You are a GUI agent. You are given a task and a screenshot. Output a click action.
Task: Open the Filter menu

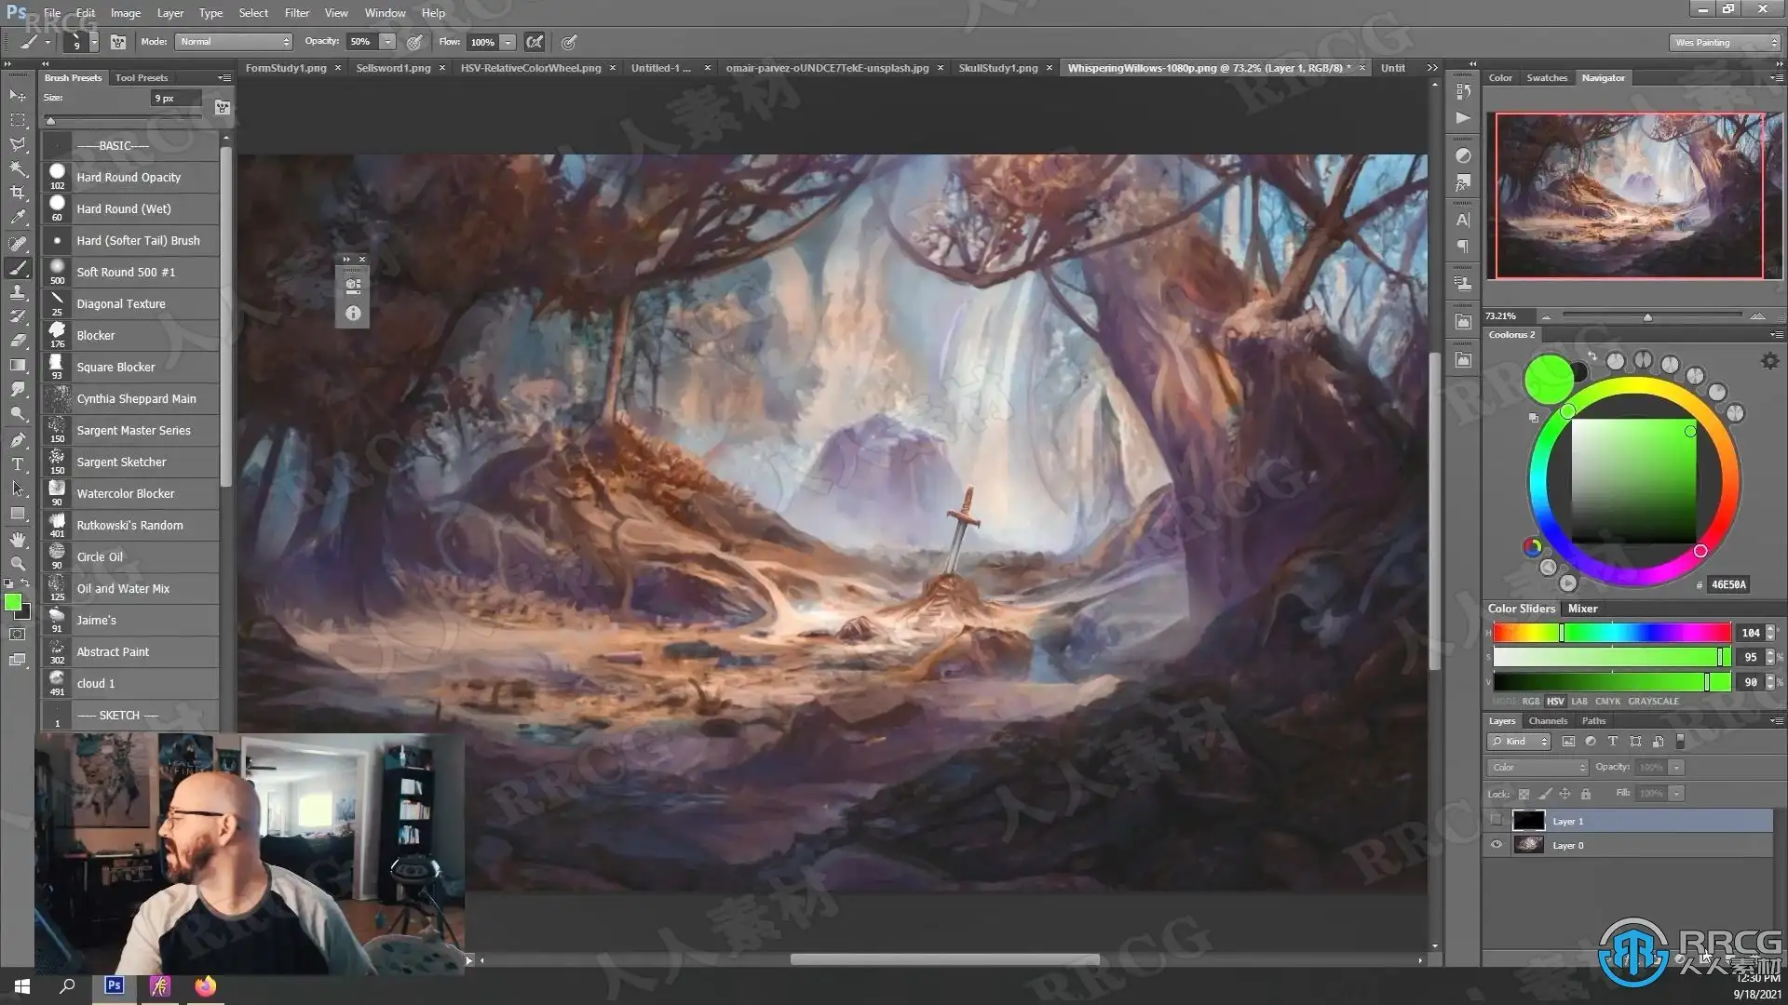tap(296, 13)
